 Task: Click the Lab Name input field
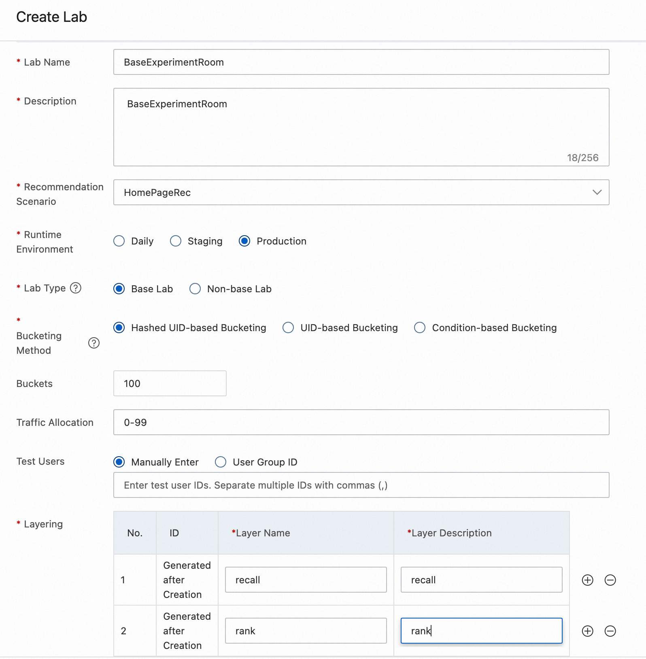coord(361,62)
